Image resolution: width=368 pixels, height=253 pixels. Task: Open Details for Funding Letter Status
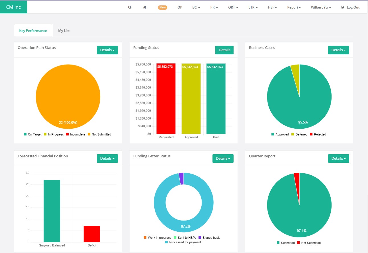[223, 159]
